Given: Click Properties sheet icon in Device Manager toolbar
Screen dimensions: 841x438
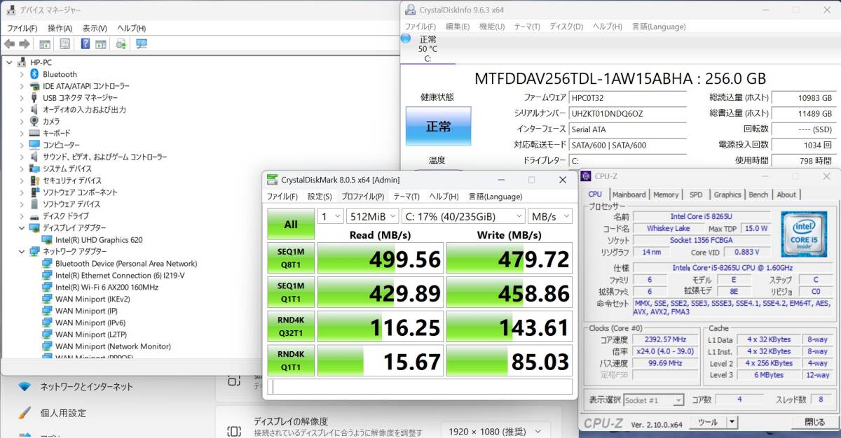Looking at the screenshot, I should point(64,44).
